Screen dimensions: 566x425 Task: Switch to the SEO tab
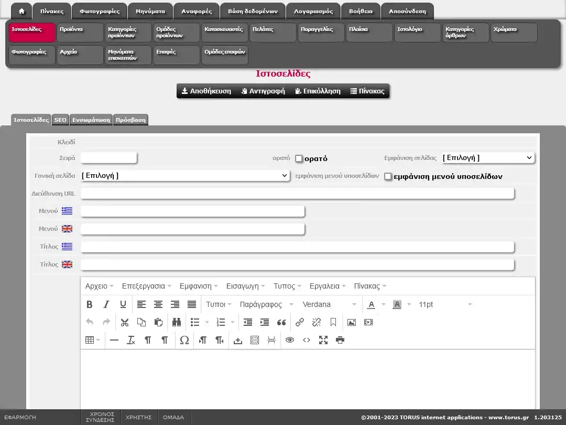coord(60,120)
